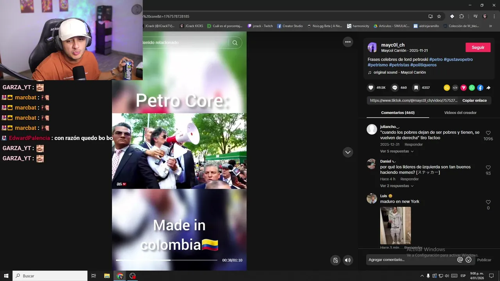500x281 pixels.
Task: Like Daniel's comment with 93 likes
Action: (x=488, y=168)
